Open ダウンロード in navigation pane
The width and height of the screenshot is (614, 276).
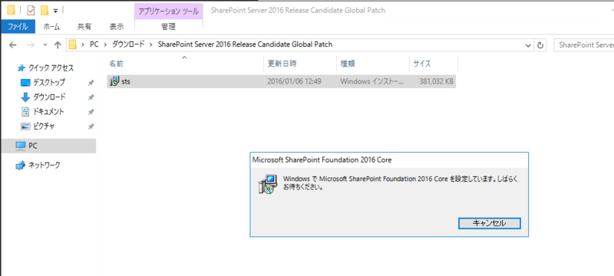(49, 97)
